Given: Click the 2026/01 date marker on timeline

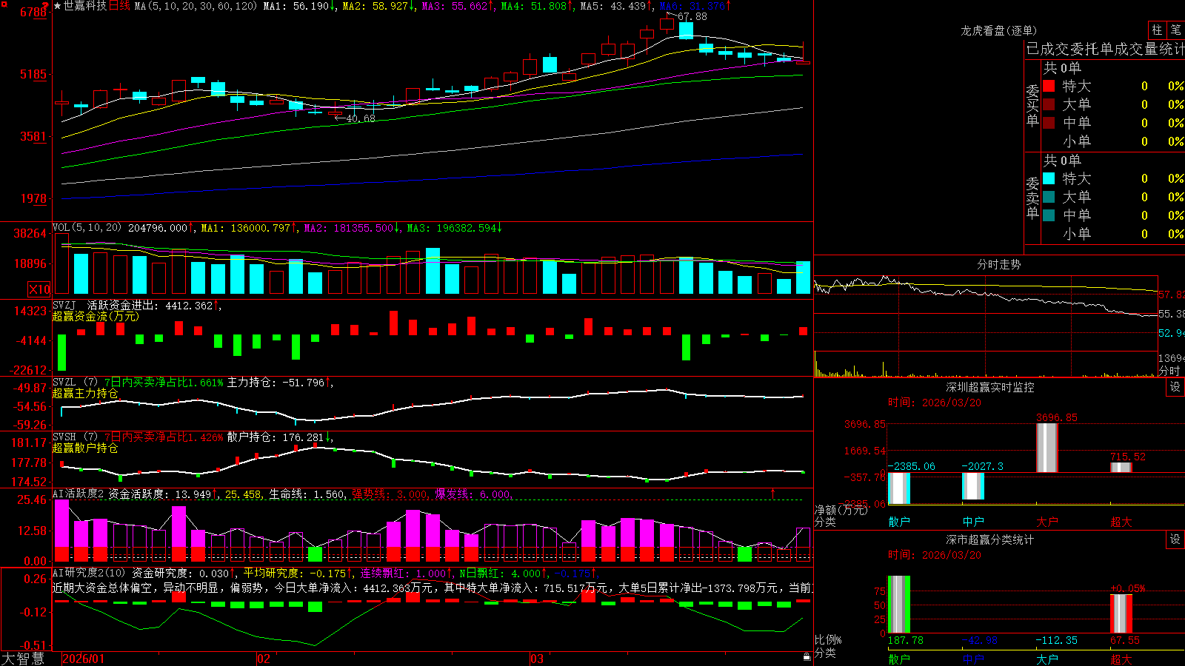Looking at the screenshot, I should coord(84,659).
